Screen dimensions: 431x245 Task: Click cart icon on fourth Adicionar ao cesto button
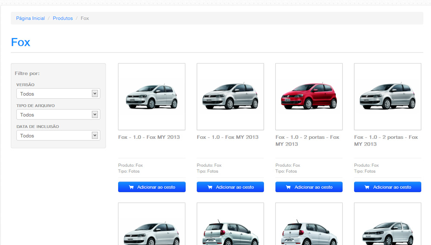click(x=367, y=187)
